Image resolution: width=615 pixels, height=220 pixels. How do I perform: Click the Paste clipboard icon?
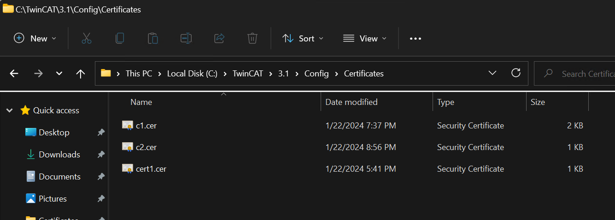click(153, 38)
